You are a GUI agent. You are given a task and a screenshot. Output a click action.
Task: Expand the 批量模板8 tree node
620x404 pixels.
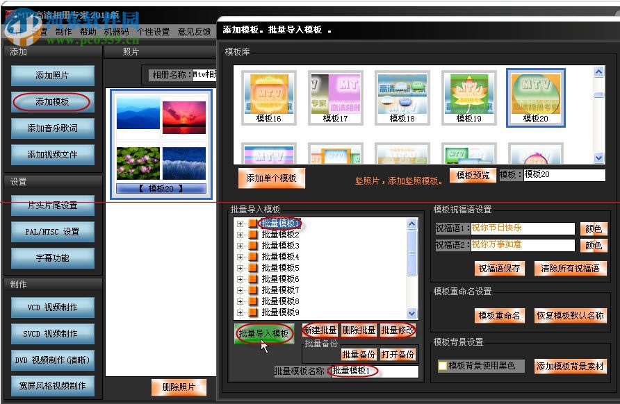[x=240, y=301]
